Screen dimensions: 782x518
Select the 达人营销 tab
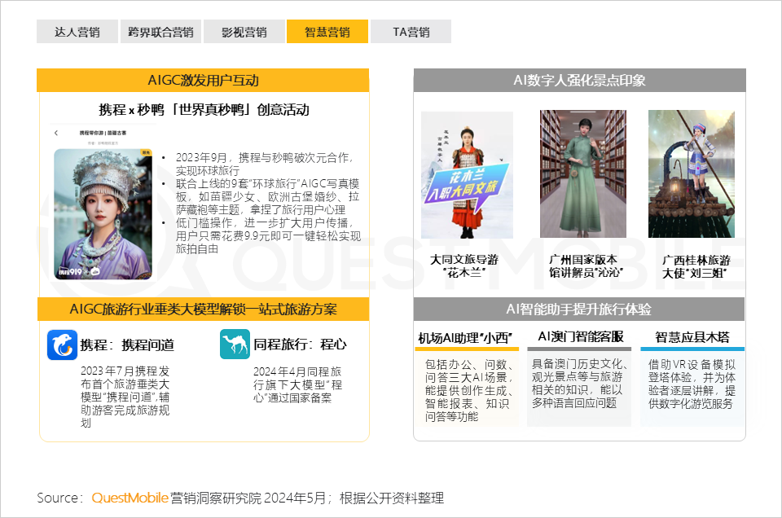77,32
